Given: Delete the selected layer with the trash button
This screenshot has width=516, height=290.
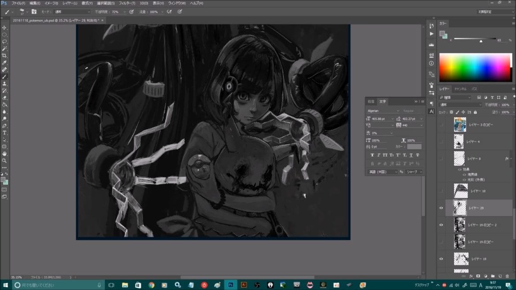Looking at the screenshot, I should pos(507,276).
